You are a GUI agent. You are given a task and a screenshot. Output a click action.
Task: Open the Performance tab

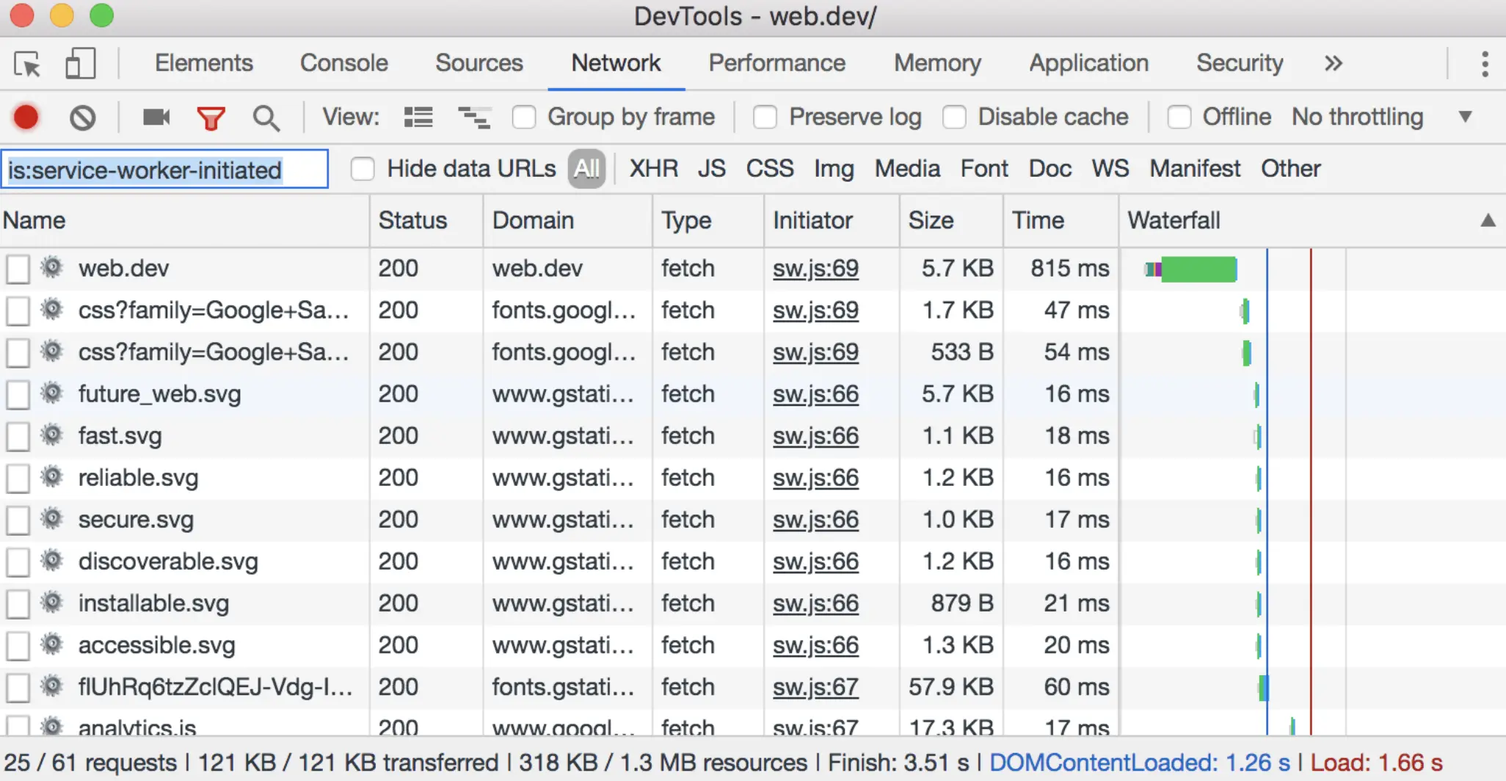click(776, 64)
